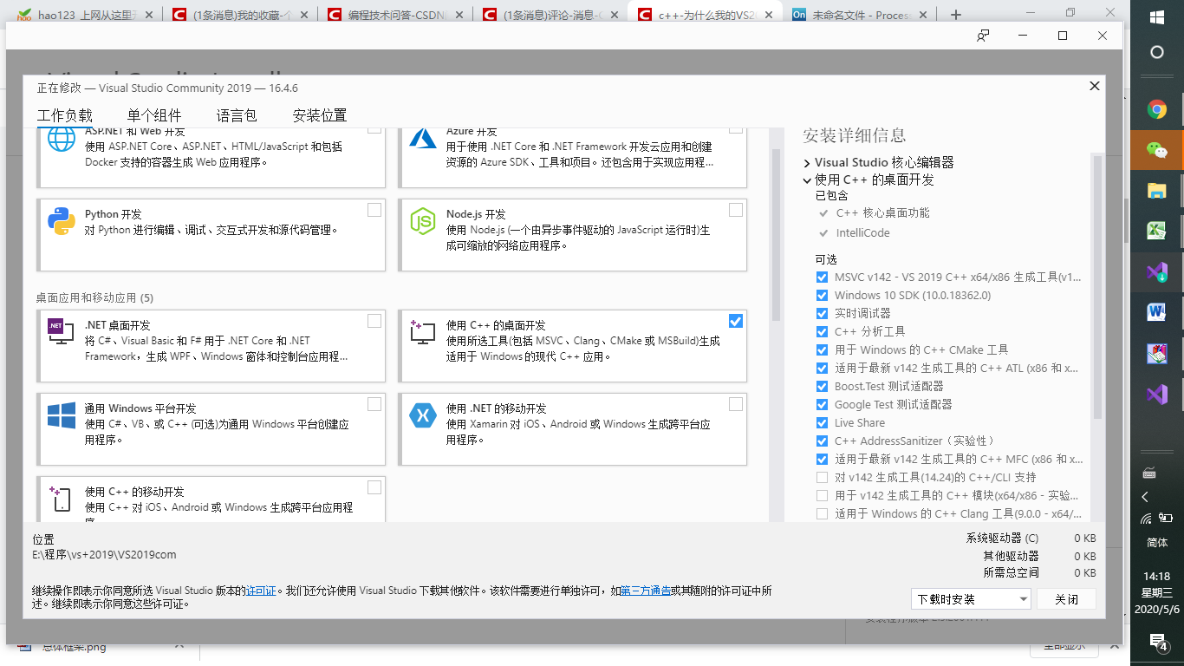Open Excel from the taskbar
Viewport: 1184px width, 666px height.
point(1156,231)
